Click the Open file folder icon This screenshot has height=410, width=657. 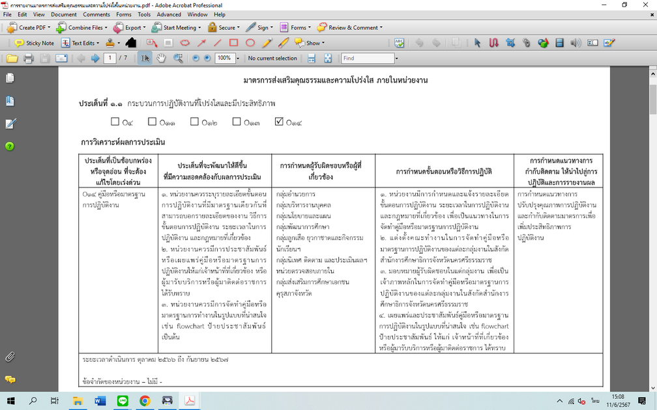(x=12, y=58)
